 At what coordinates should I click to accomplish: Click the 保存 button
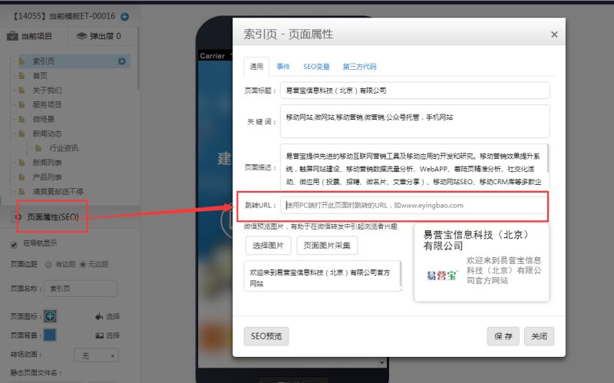503,336
